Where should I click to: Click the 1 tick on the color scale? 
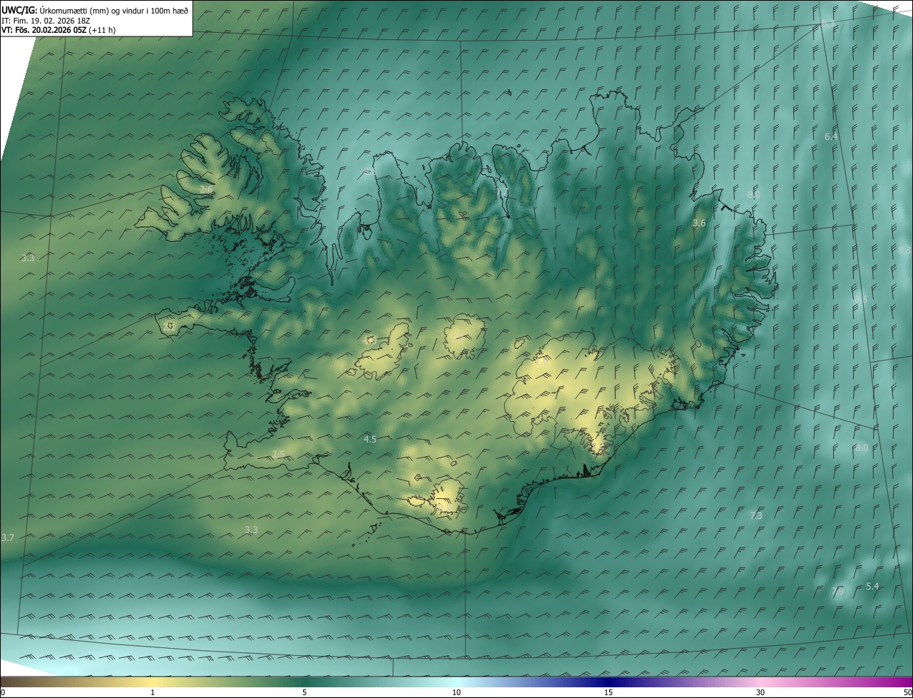click(153, 693)
